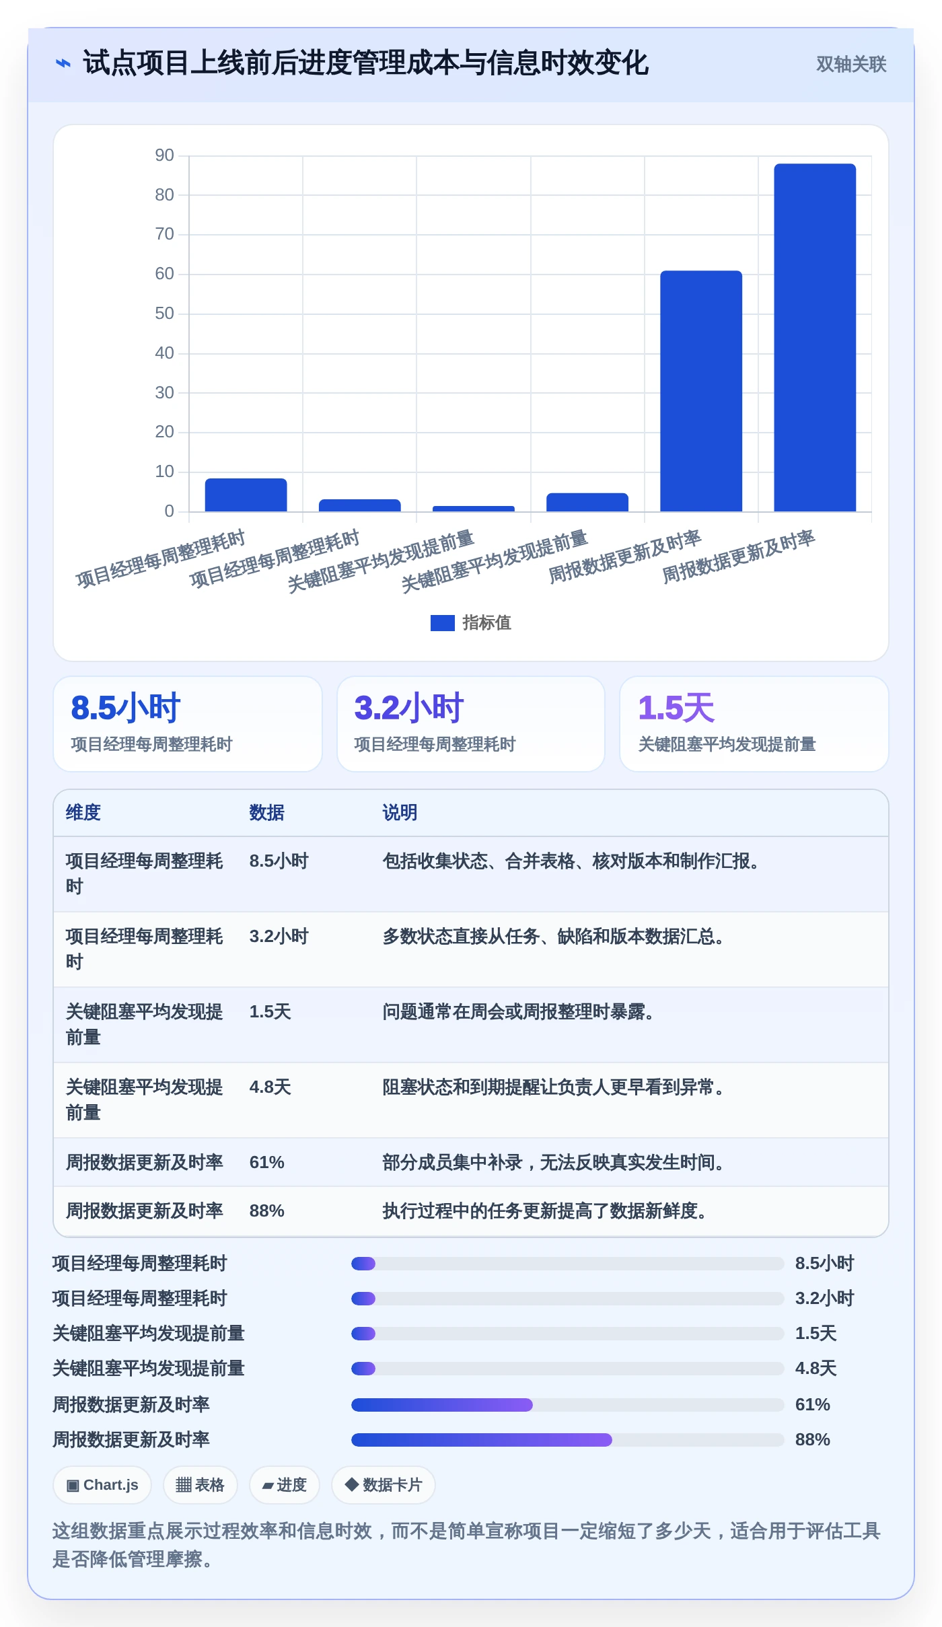
Task: Click the tallest chart bar near 88
Action: coord(815,338)
